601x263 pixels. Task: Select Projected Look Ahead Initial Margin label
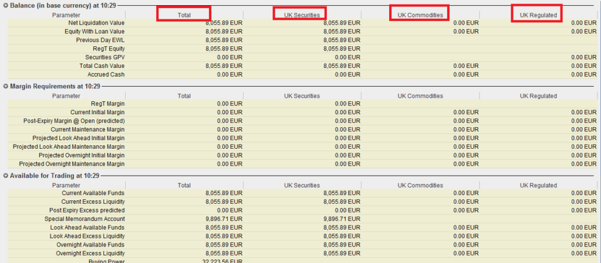[79, 138]
